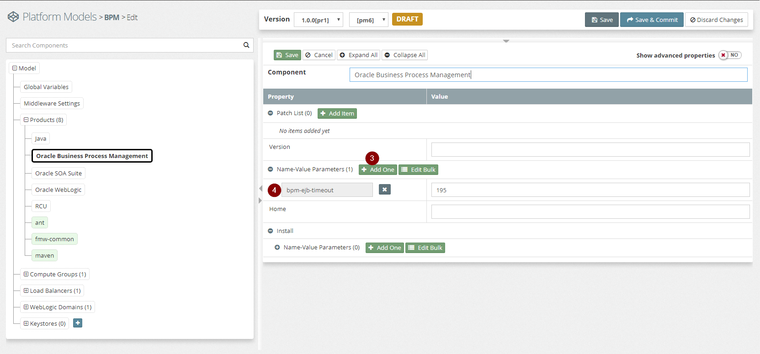Expand the Load Balancers (1) node
Screen dimensions: 760x354
pos(26,291)
